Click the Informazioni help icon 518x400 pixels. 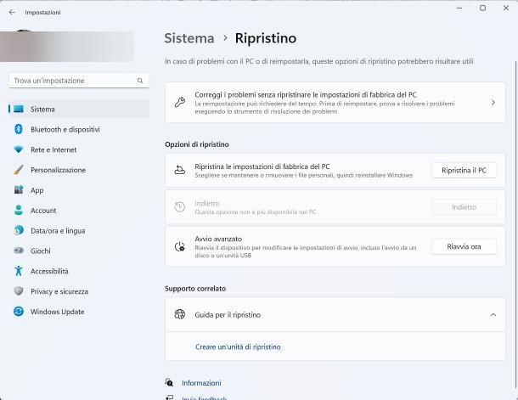(x=169, y=382)
